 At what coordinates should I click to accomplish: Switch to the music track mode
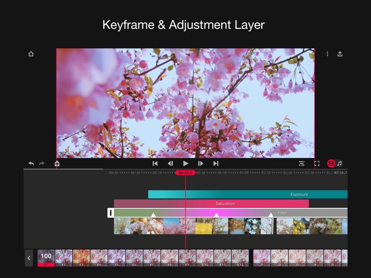(x=340, y=164)
